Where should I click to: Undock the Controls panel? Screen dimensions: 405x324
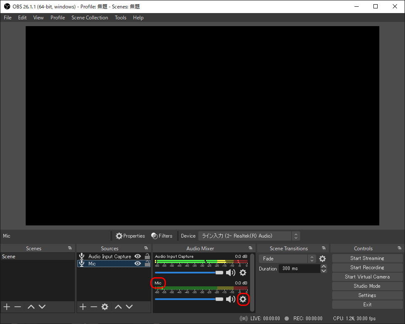click(400, 248)
